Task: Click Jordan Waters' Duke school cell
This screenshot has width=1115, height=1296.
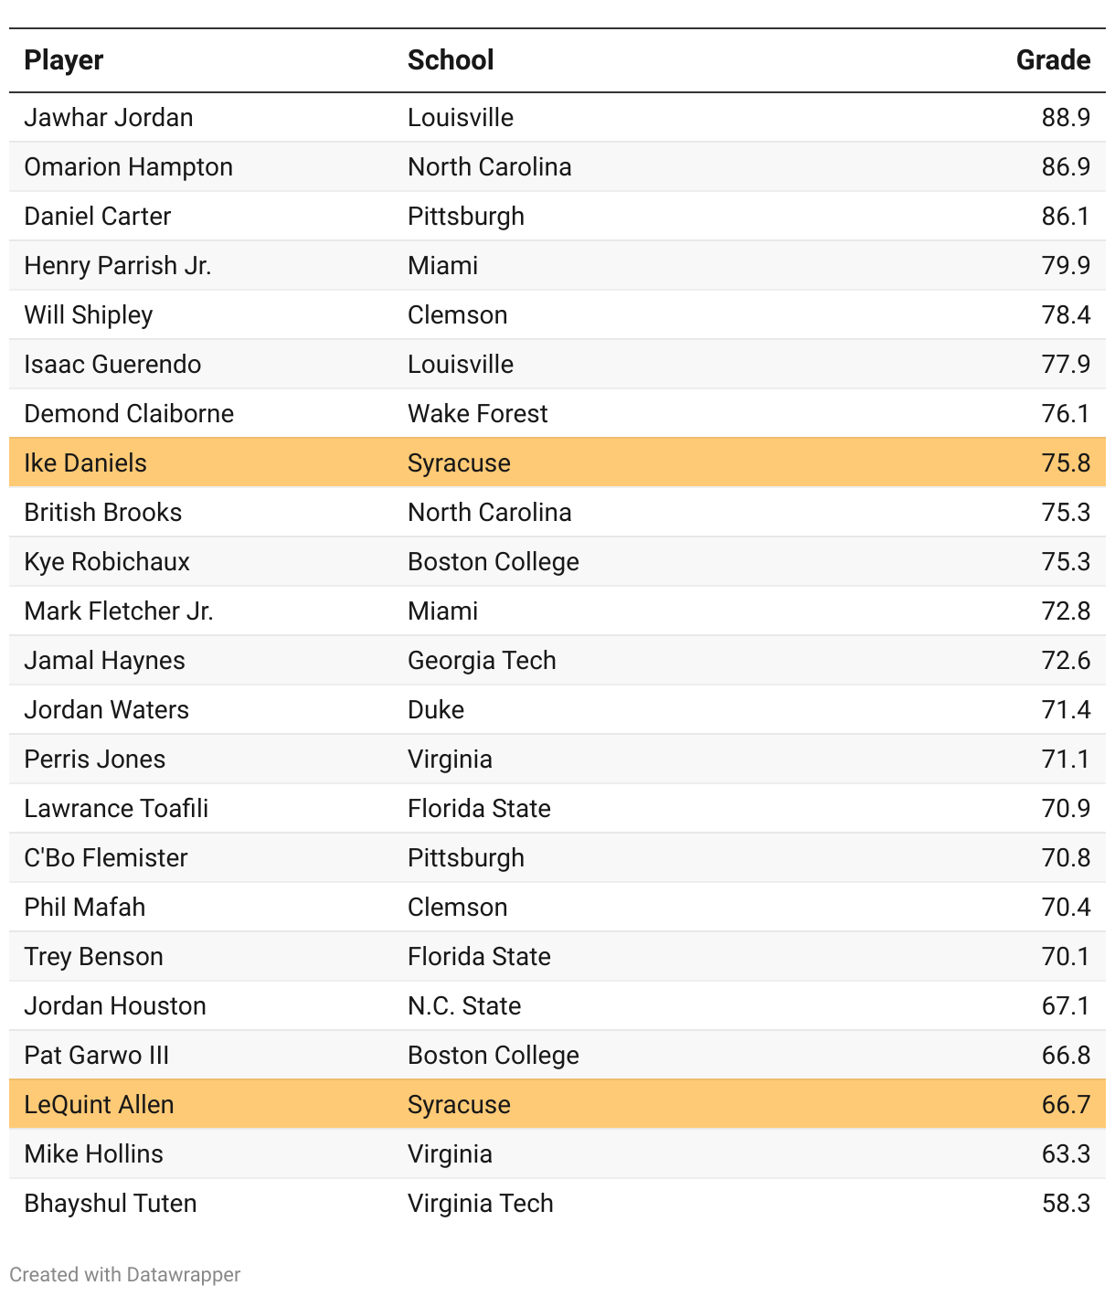Action: (x=436, y=710)
